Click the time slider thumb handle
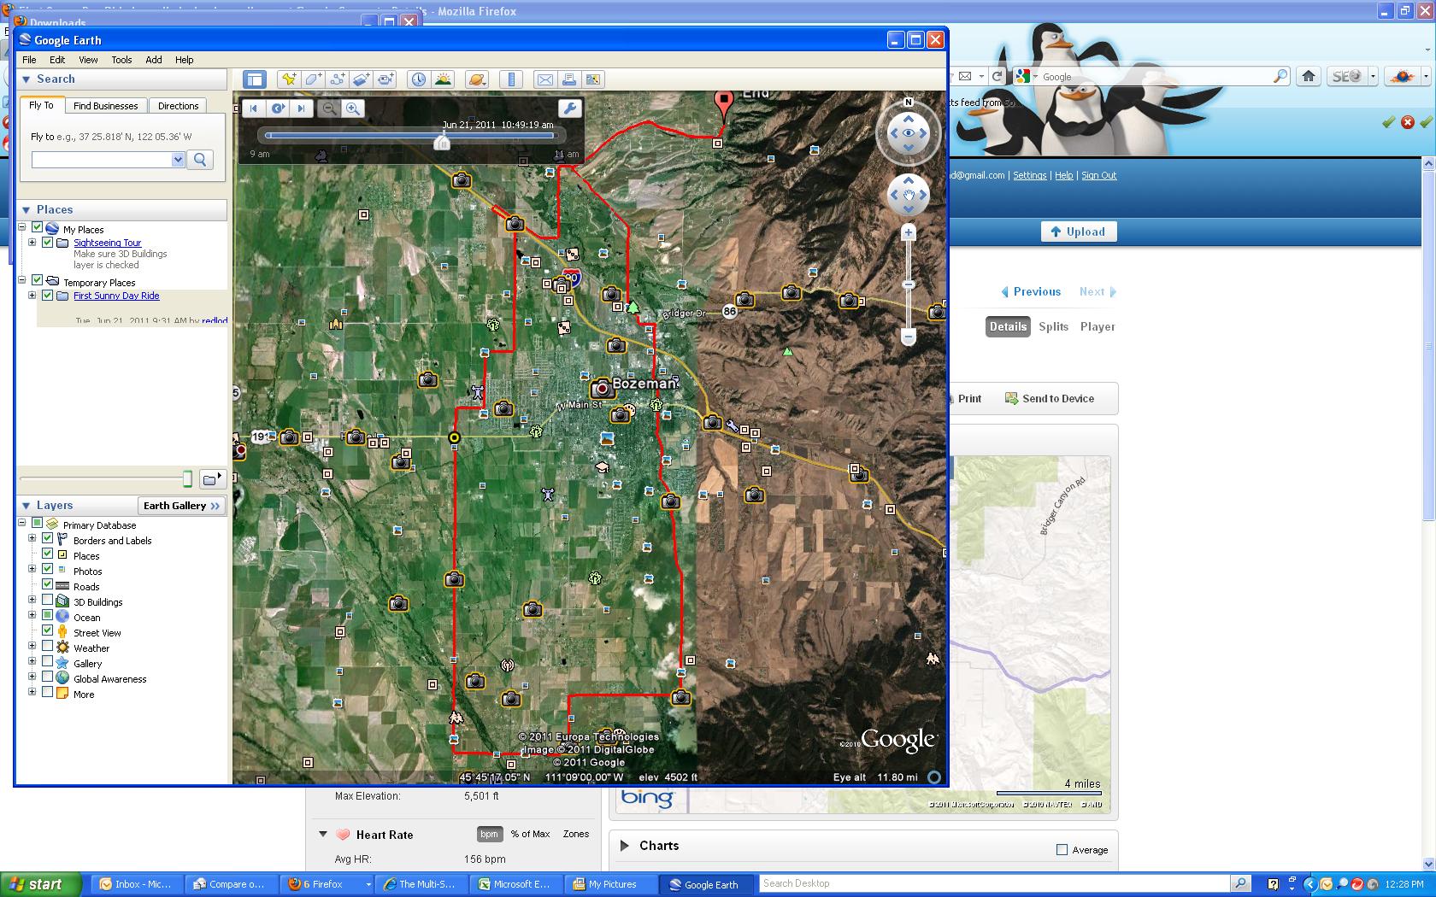The height and width of the screenshot is (897, 1436). (x=442, y=142)
